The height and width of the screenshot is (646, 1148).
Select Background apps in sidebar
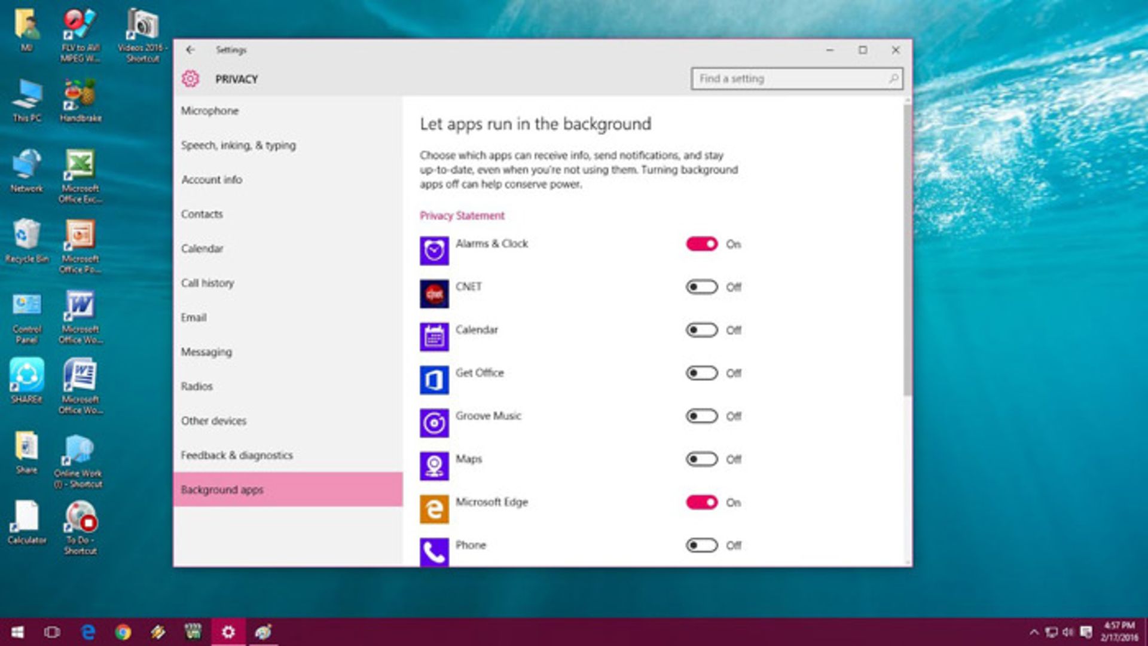(x=288, y=489)
